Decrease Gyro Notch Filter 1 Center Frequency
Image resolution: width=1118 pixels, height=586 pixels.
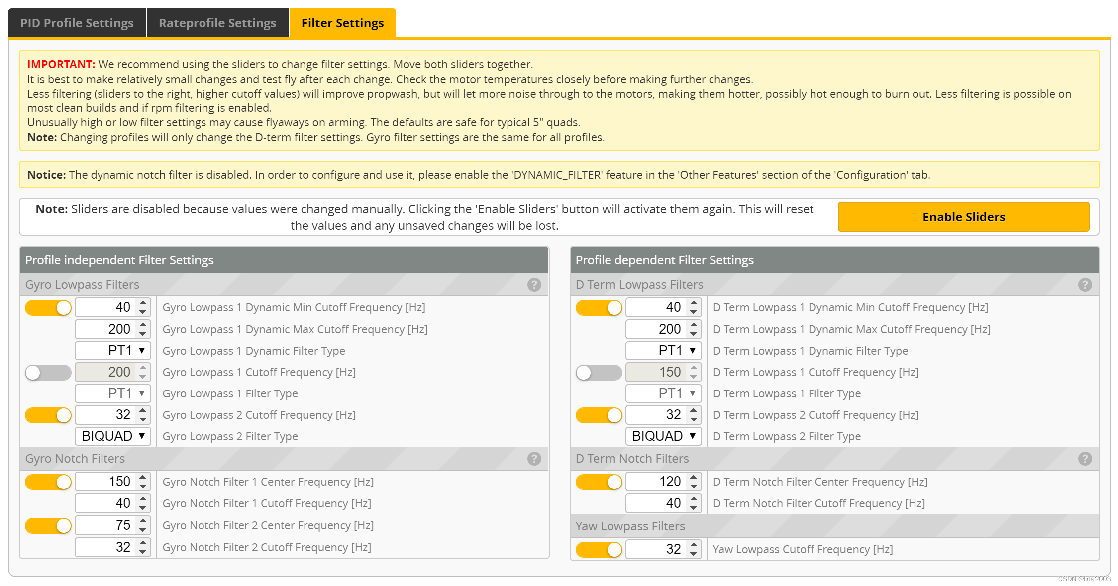click(143, 487)
